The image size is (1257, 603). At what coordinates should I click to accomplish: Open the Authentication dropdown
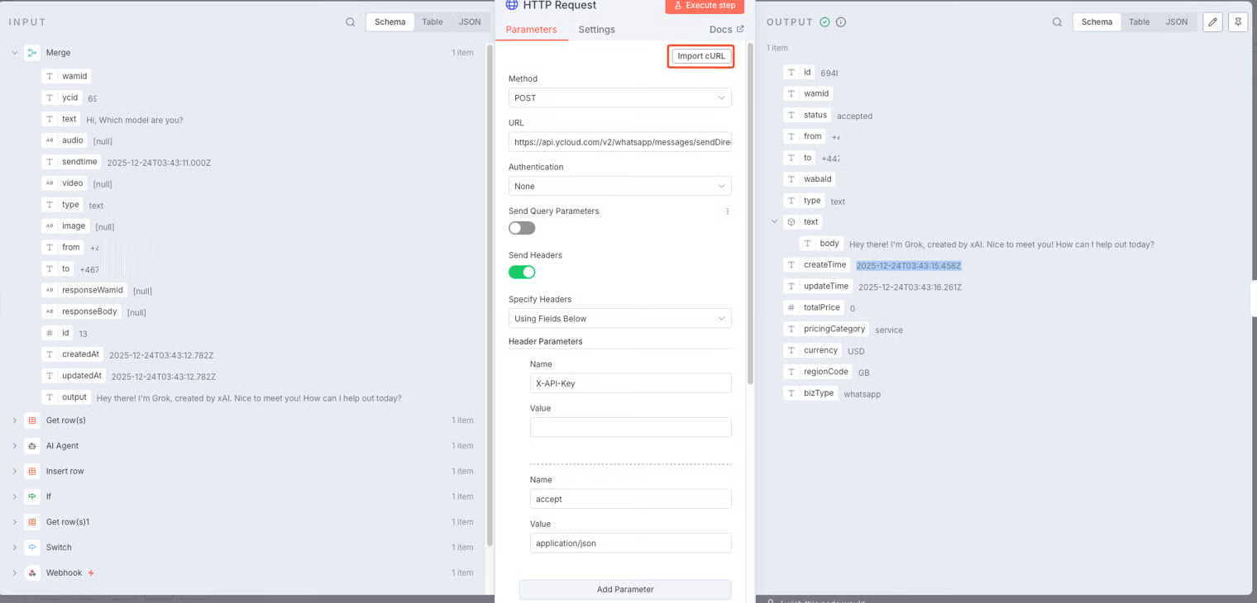point(619,187)
